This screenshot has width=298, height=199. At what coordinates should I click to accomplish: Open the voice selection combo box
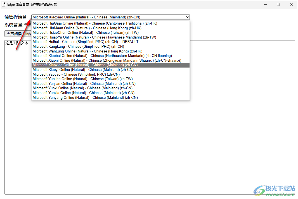110,17
